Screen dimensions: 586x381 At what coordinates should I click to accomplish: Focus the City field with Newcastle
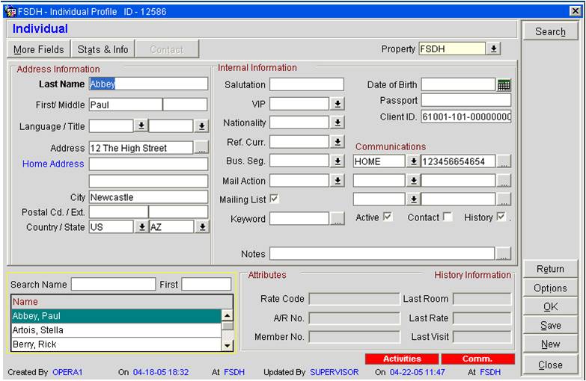(x=148, y=197)
